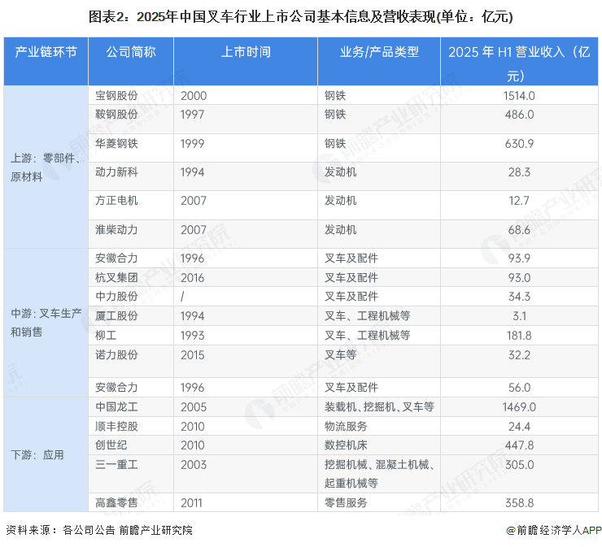This screenshot has height=547, width=602.
Task: Click listing year 2016 for 杭叉集团
Action: (192, 278)
